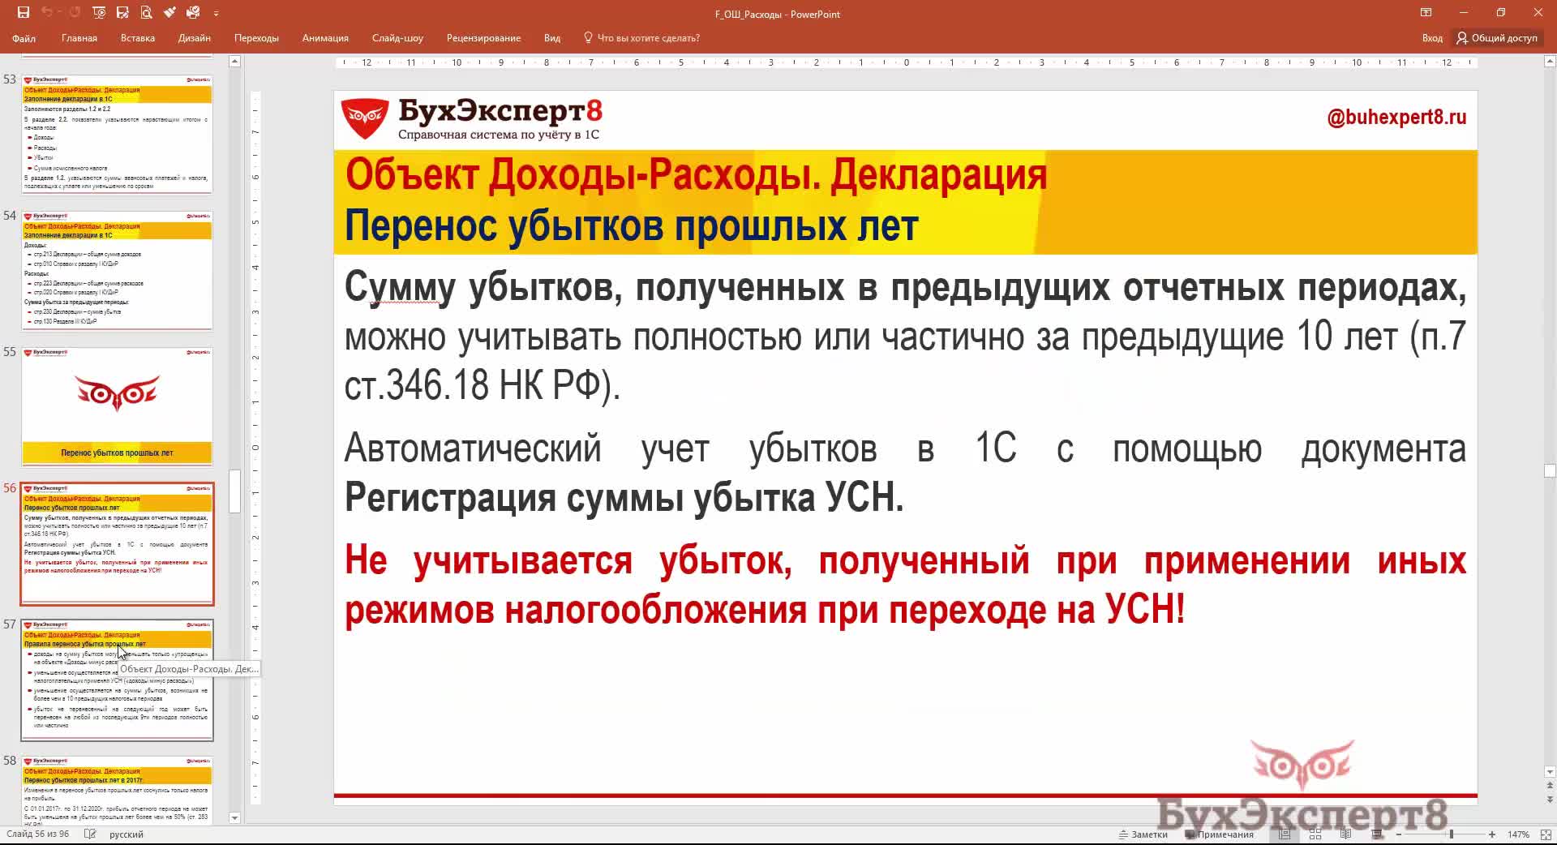Viewport: 1557px width, 845px height.
Task: Click the 147% zoom level indicator
Action: (1518, 834)
